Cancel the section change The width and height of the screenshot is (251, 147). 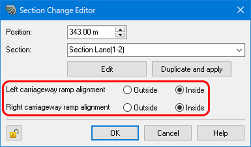168,133
